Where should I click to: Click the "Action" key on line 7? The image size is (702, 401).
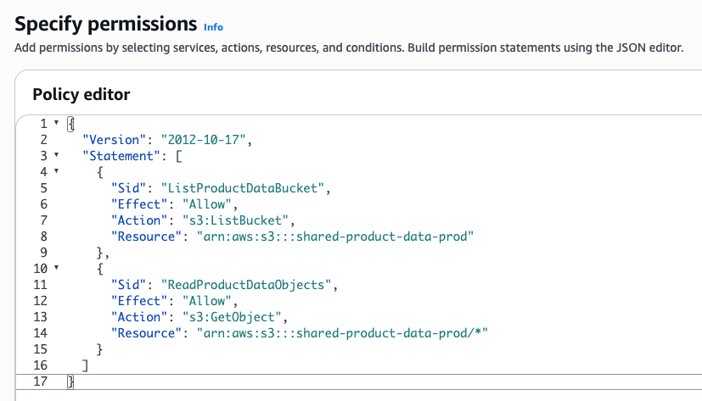pos(140,220)
